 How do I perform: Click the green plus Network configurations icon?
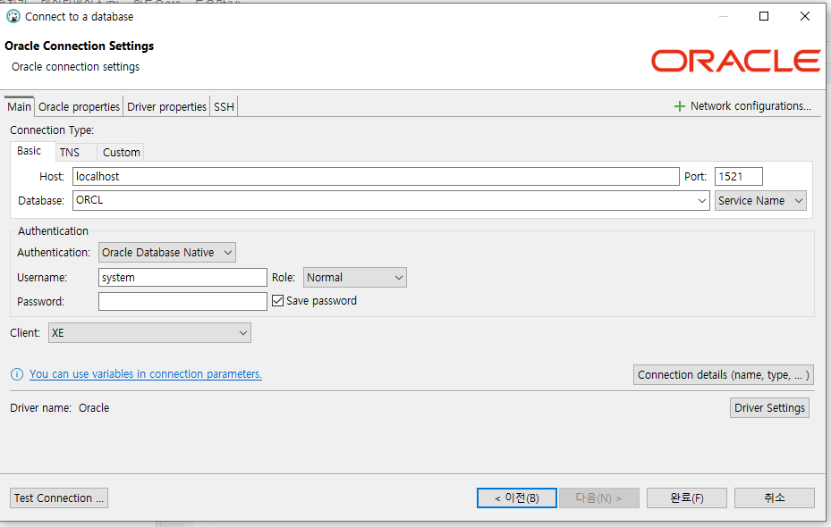pos(680,106)
